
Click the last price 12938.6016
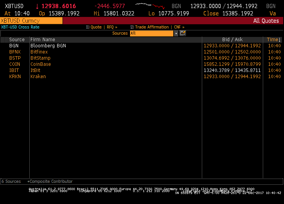(x=59, y=6)
